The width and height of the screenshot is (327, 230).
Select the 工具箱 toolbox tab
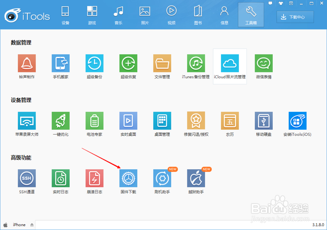pyautogui.click(x=251, y=15)
